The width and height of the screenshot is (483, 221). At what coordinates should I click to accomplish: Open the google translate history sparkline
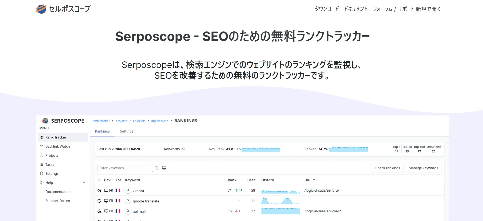coord(281,201)
